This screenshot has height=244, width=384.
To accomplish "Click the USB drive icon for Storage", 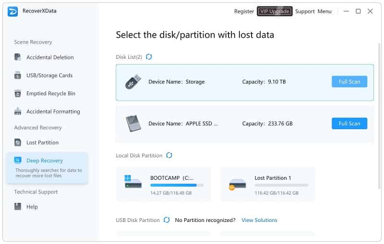I will [x=132, y=82].
